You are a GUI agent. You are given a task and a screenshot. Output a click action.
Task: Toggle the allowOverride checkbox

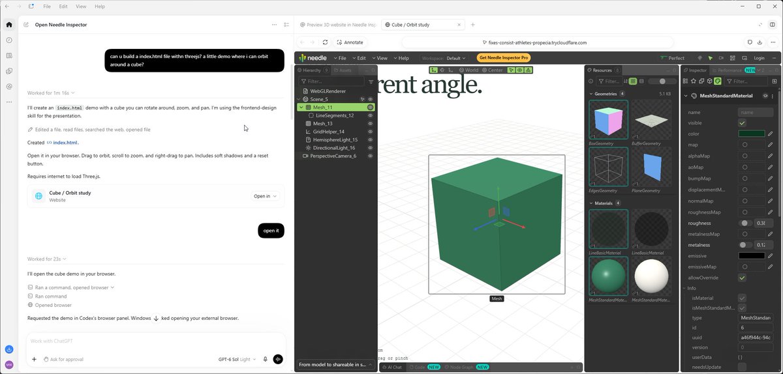(742, 278)
